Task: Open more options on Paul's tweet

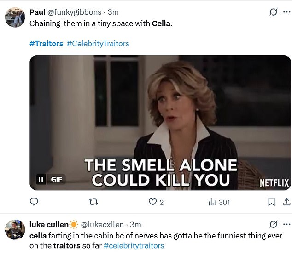Action: [287, 12]
